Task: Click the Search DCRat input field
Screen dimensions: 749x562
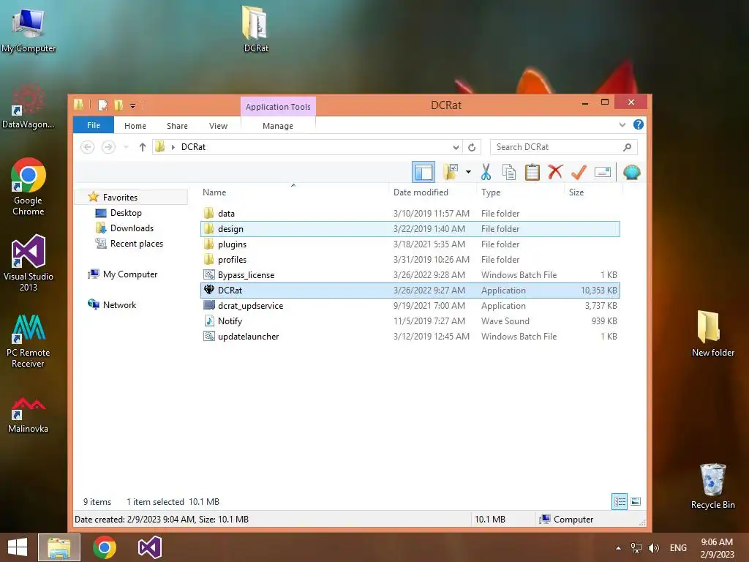Action: 564,147
